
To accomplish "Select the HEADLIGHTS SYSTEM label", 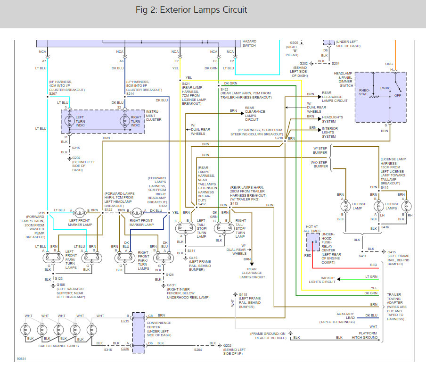I will click(332, 119).
